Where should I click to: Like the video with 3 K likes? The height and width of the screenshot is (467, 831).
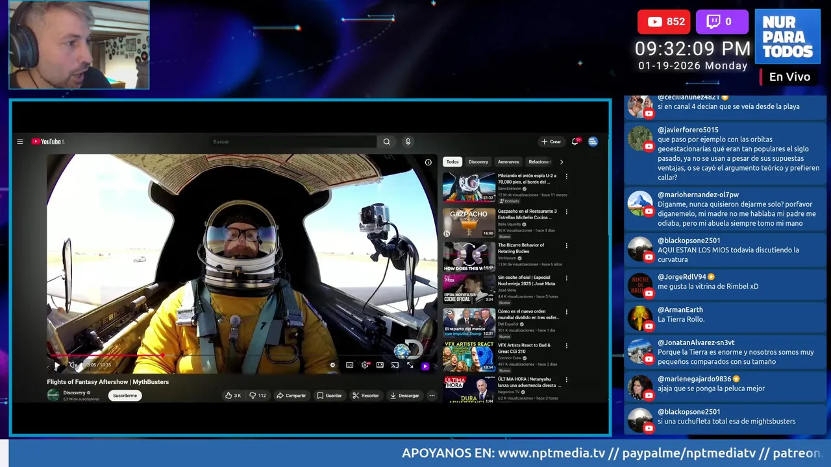click(233, 396)
